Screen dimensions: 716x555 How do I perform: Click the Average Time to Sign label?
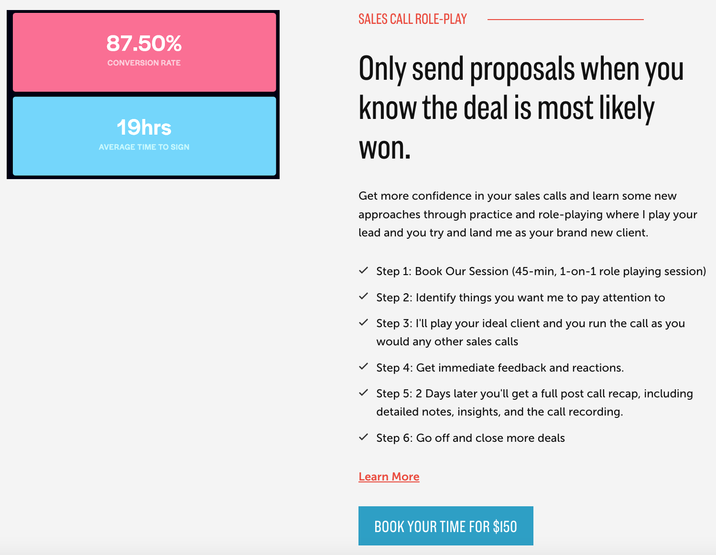144,147
